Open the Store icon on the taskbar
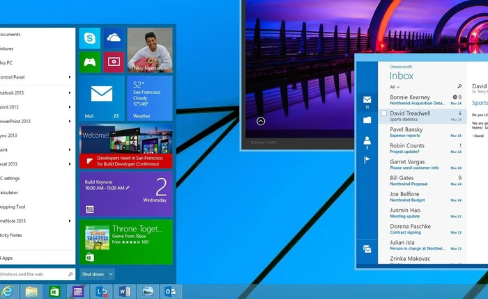Screen dimensions: 488x299 (x=55, y=291)
